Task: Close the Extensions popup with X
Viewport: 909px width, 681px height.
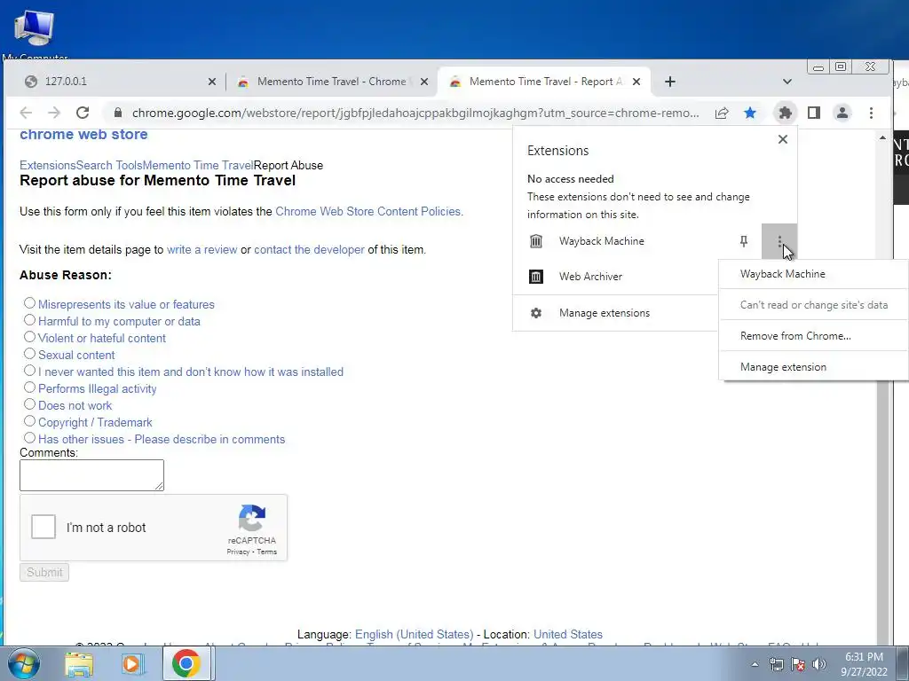Action: click(x=783, y=139)
